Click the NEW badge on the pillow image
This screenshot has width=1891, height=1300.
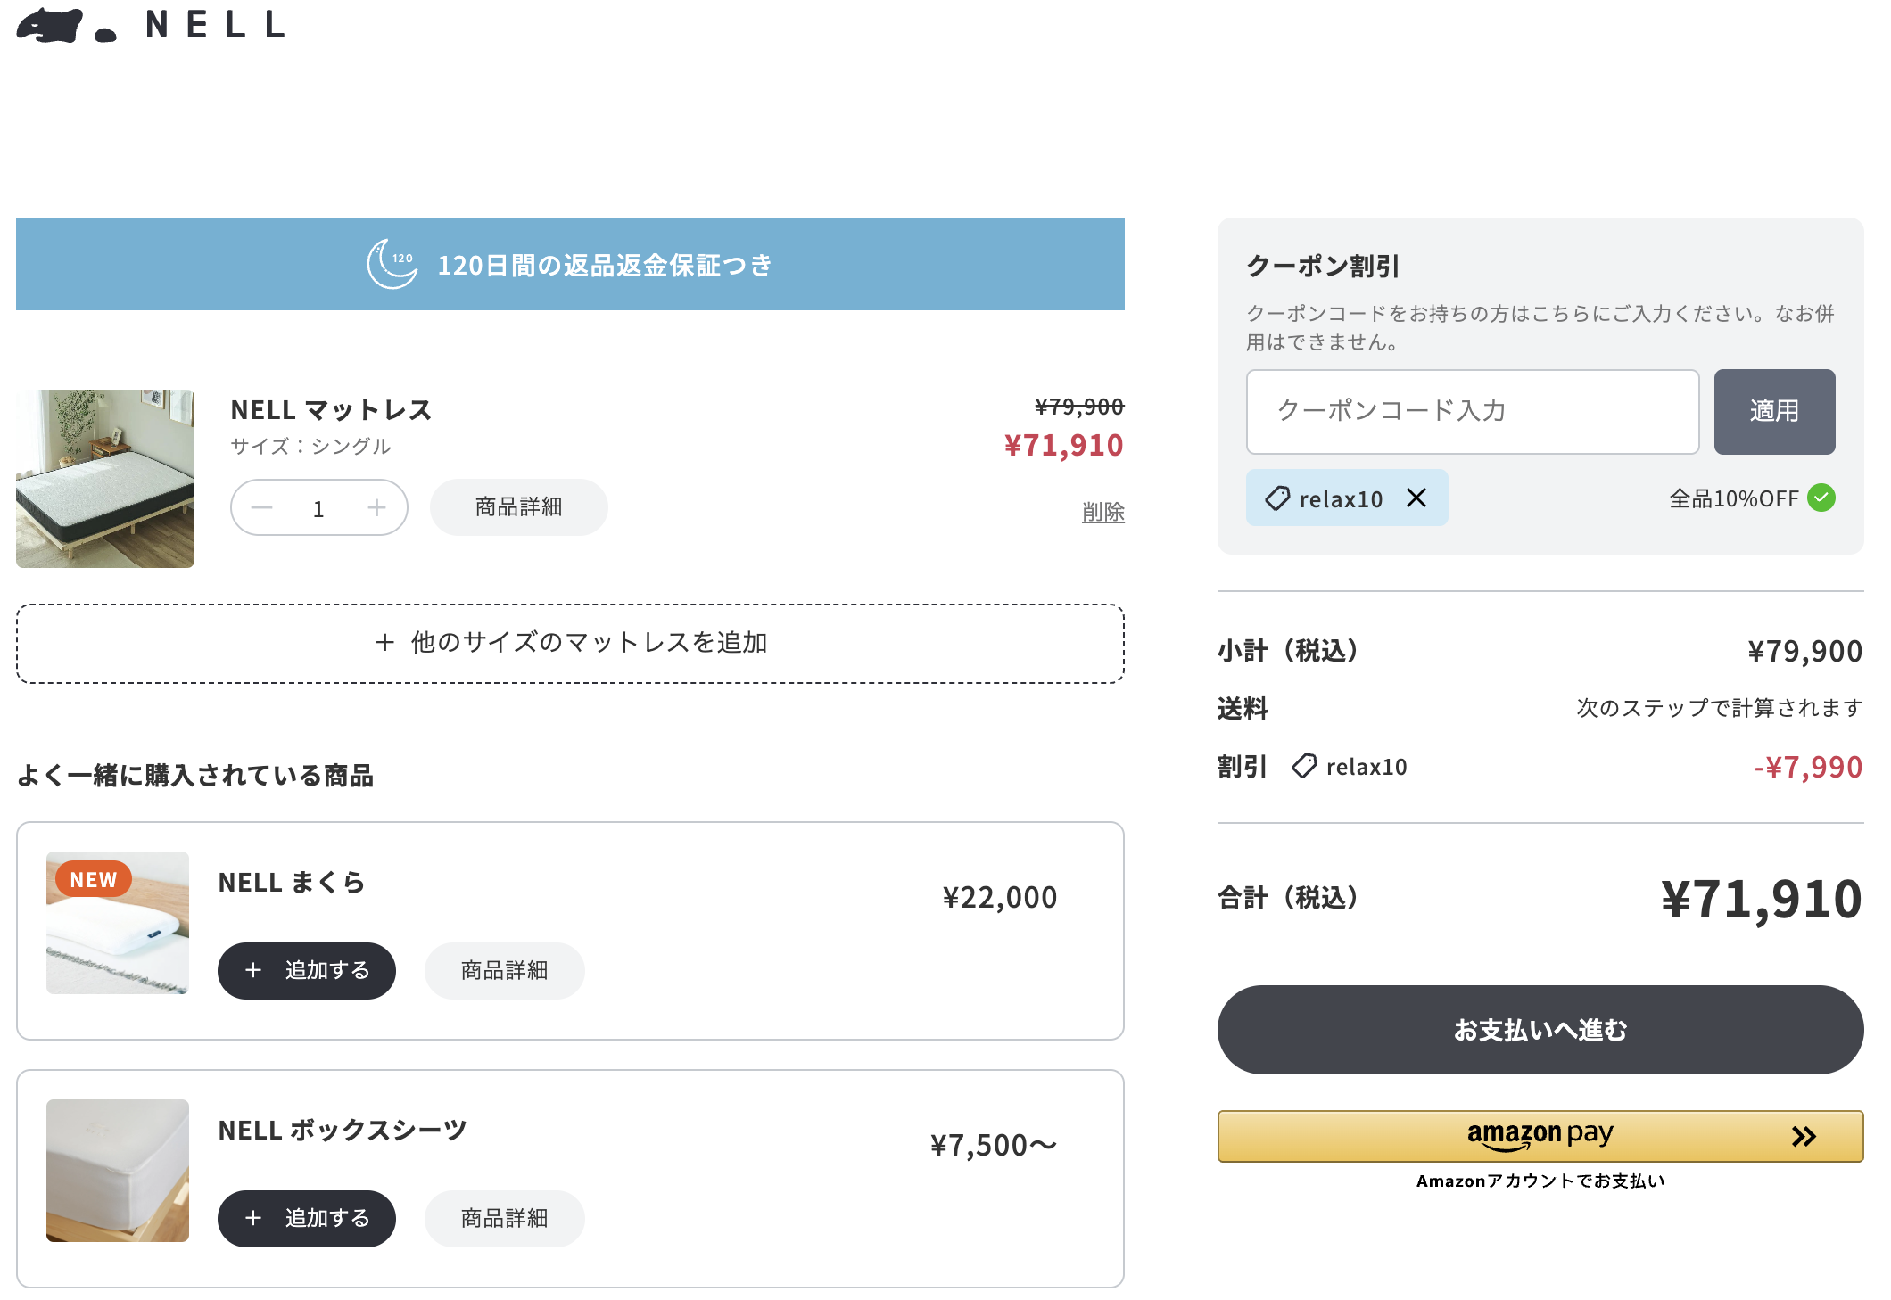(94, 879)
